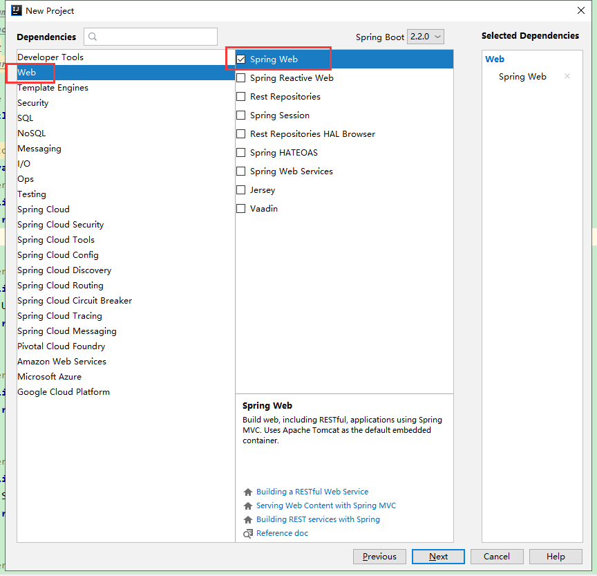Select Spring Cloud Routing category

point(126,286)
